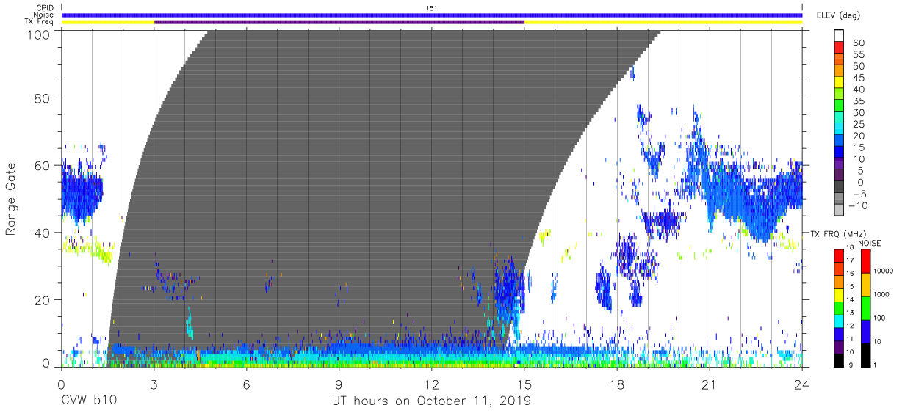Click the blue Noise bar at top
This screenshot has height=416, width=902.
[432, 15]
